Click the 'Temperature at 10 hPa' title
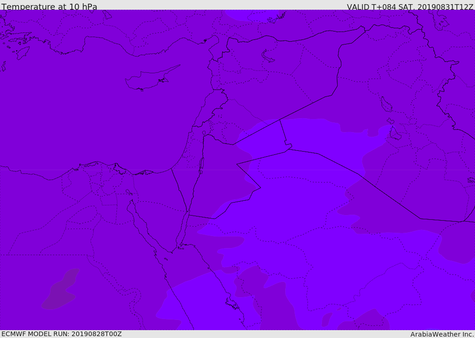The width and height of the screenshot is (475, 338). (x=49, y=7)
